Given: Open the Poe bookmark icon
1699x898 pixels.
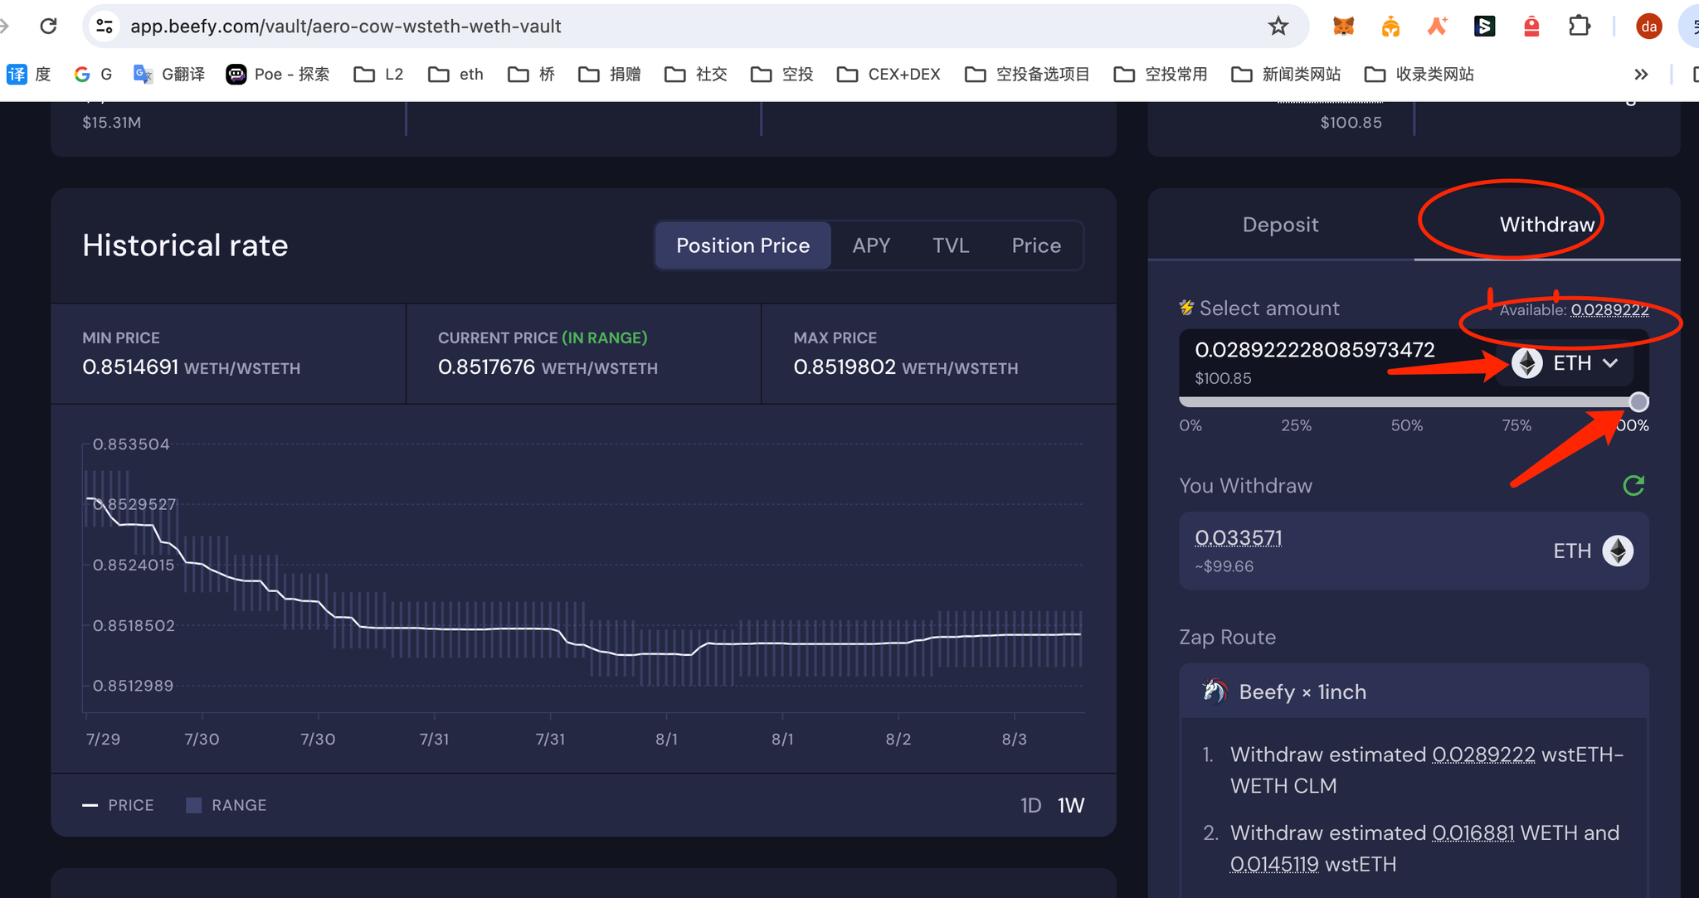Looking at the screenshot, I should point(236,75).
